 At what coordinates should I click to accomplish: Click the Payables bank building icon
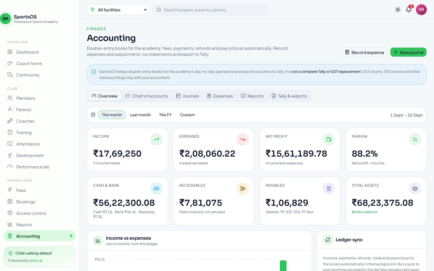click(x=329, y=189)
